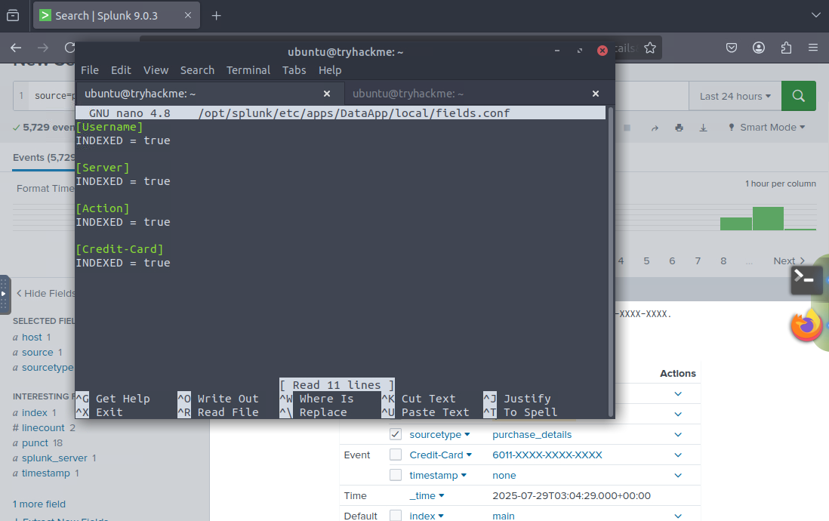Open a new browser tab with plus icon
The width and height of the screenshot is (829, 521).
click(x=217, y=15)
